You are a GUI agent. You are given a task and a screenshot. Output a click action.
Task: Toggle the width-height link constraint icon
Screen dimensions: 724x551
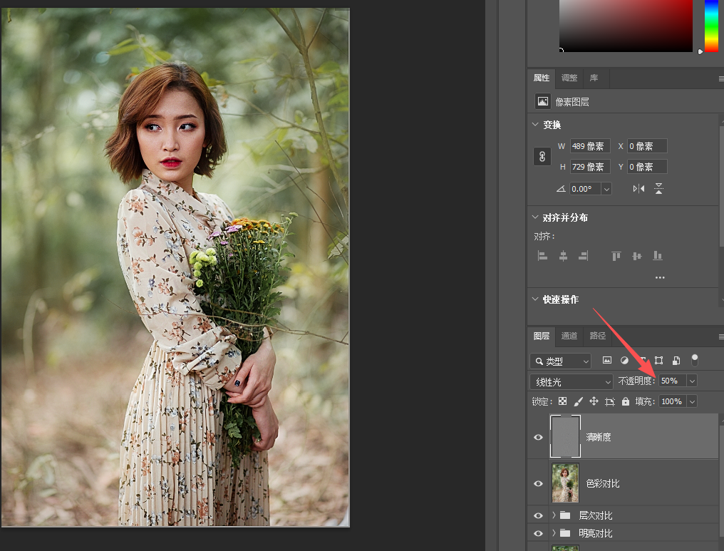click(x=542, y=157)
